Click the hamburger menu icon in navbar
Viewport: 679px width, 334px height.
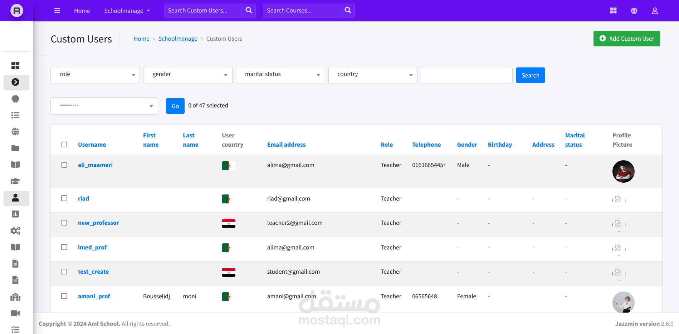(57, 11)
